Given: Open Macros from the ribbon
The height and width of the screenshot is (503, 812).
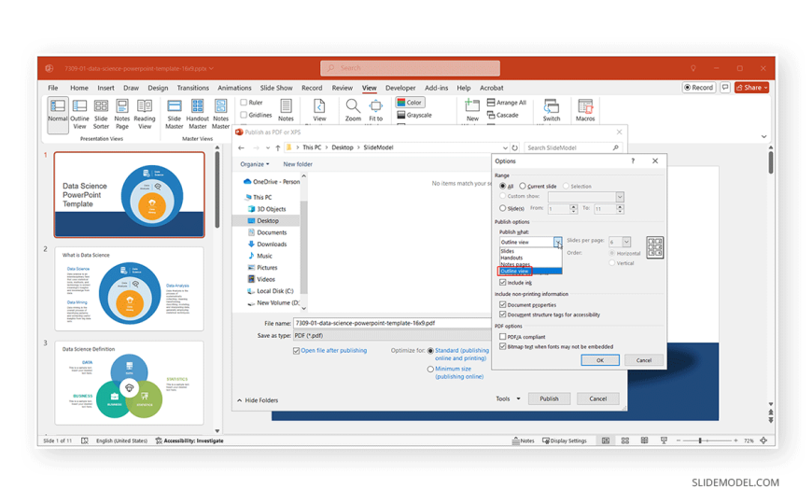Looking at the screenshot, I should 585,110.
